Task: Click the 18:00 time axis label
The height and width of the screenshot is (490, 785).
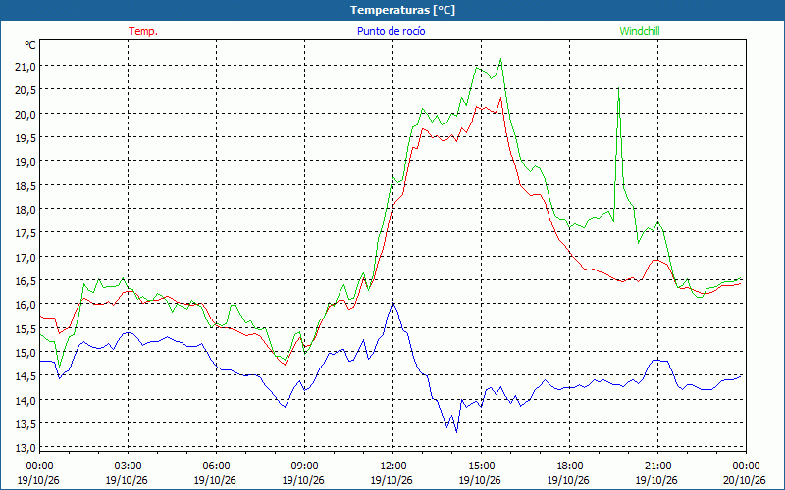Action: 570,466
